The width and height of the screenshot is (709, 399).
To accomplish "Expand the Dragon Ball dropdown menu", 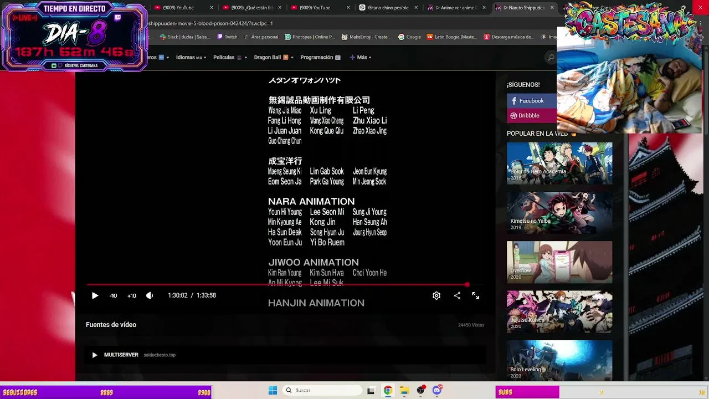I will point(274,58).
